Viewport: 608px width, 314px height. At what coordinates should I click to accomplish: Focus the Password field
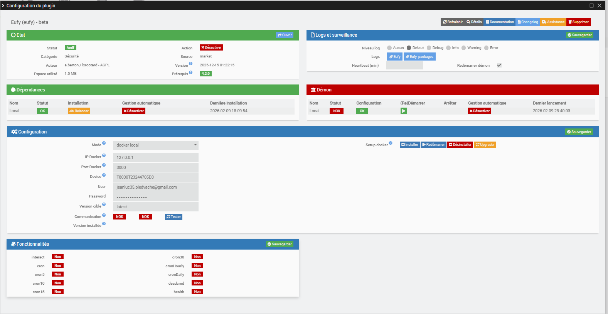156,197
